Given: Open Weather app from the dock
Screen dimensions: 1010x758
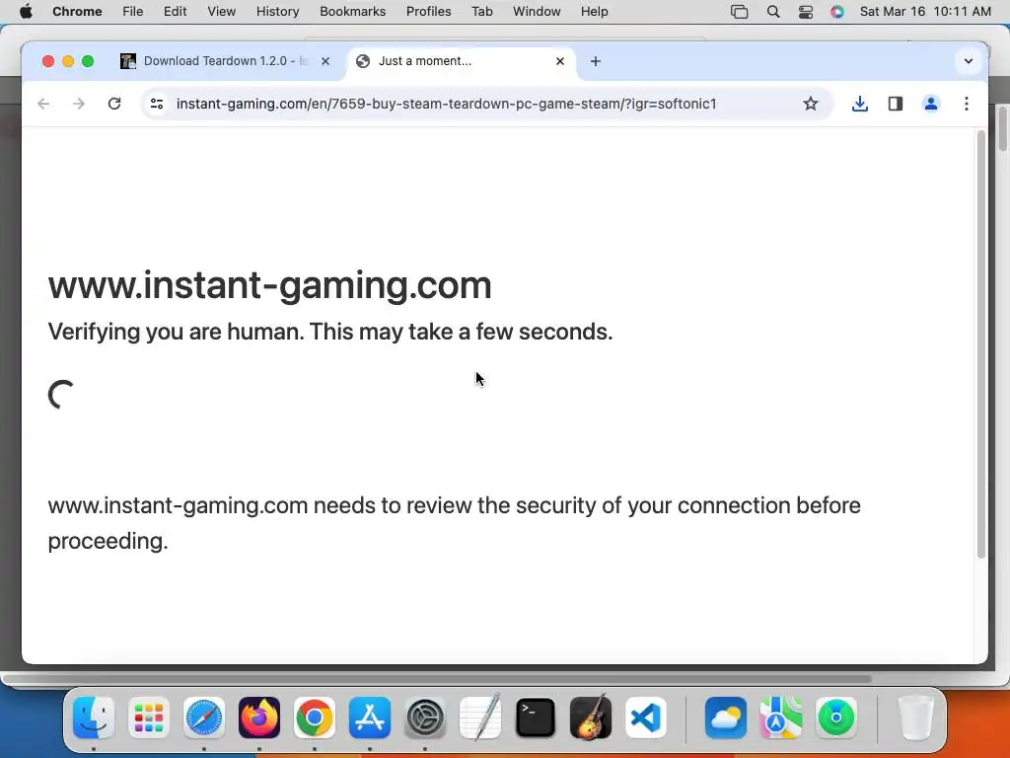Looking at the screenshot, I should [726, 718].
